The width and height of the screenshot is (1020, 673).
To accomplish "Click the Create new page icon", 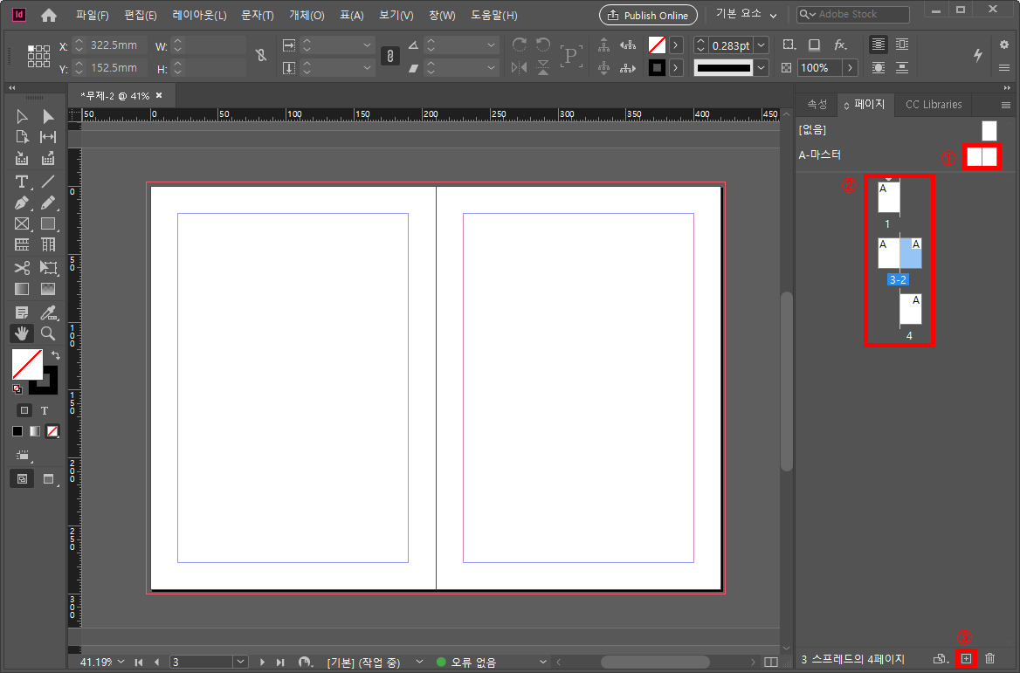I will pos(966,659).
